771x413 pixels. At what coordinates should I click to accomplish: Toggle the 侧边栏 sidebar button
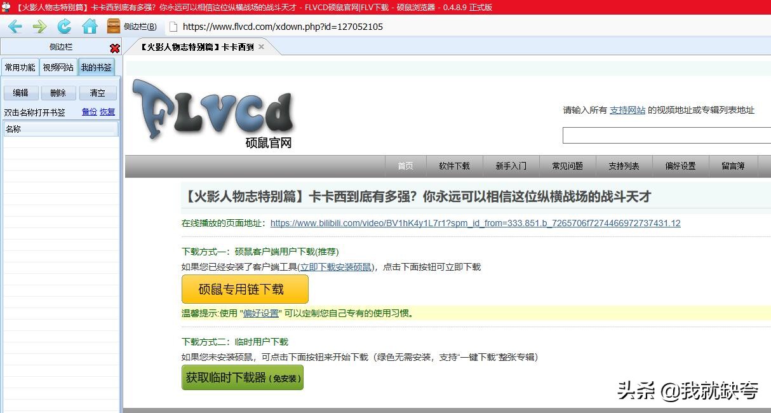tap(132, 27)
